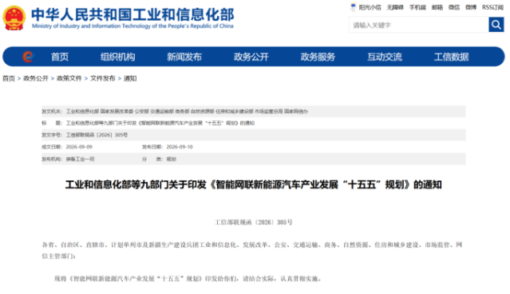510x294 pixels.
Task: Open the 新闻发布 navigation menu
Action: click(x=184, y=57)
